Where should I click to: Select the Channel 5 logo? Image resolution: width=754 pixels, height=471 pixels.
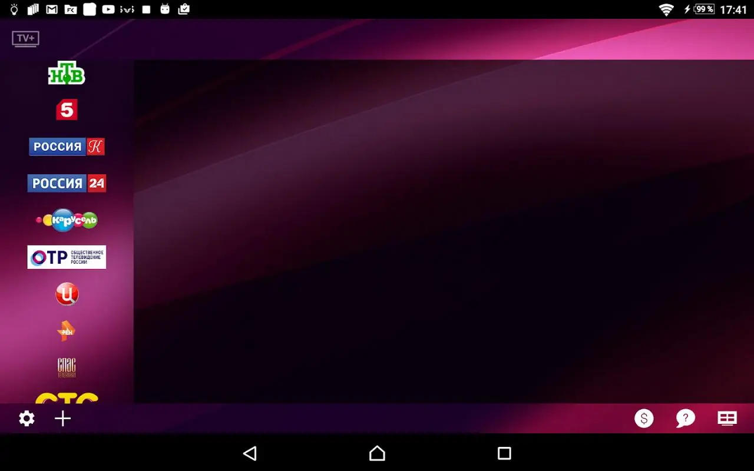pyautogui.click(x=67, y=110)
